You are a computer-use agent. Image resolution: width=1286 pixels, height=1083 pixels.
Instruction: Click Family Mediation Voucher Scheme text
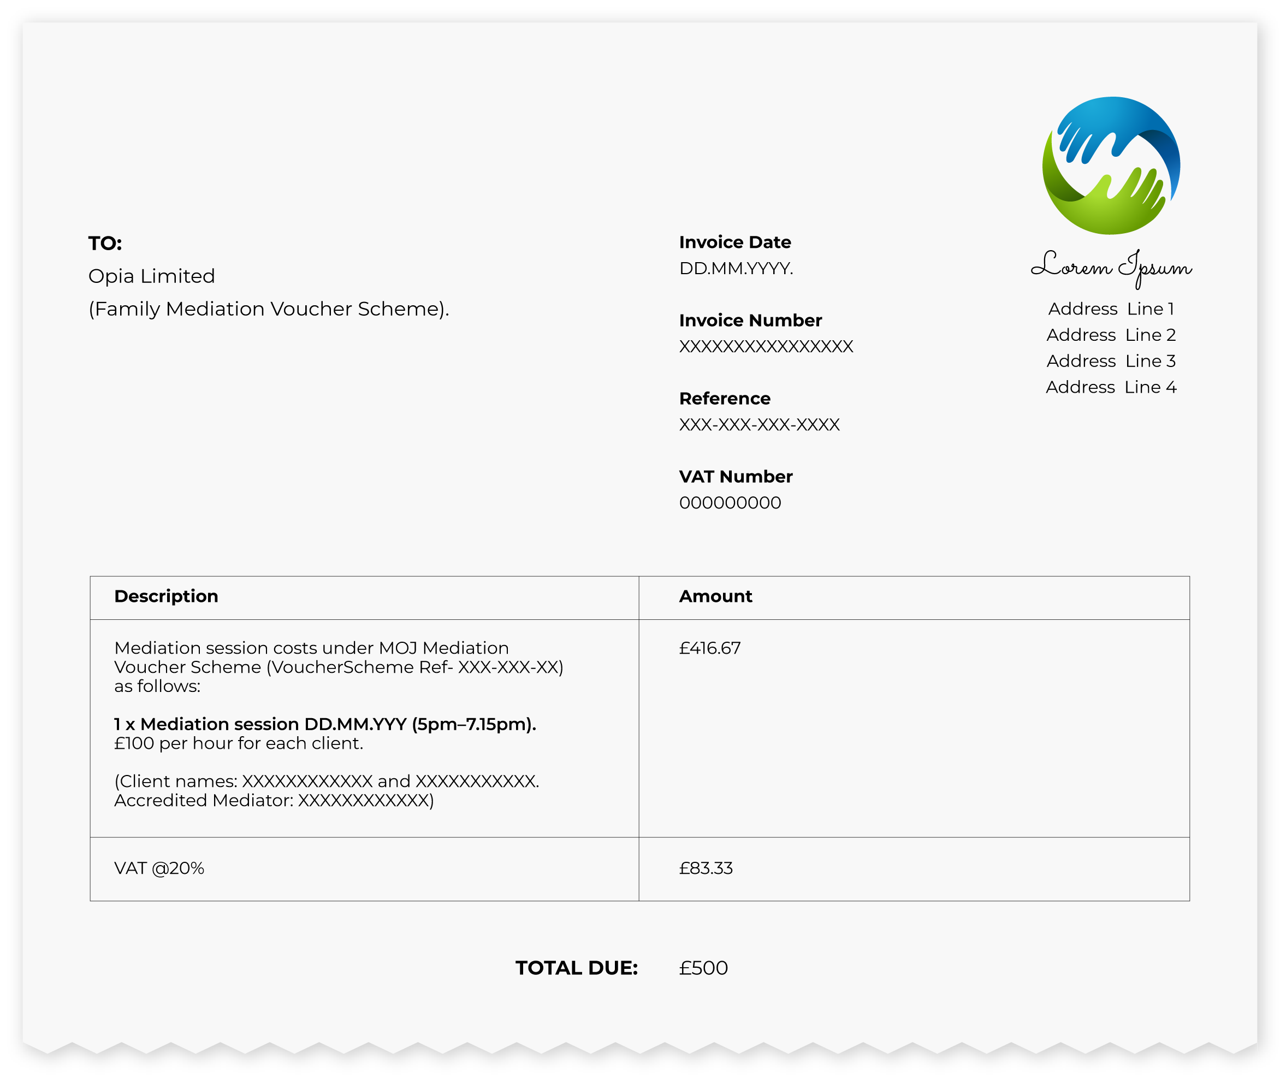click(x=268, y=309)
